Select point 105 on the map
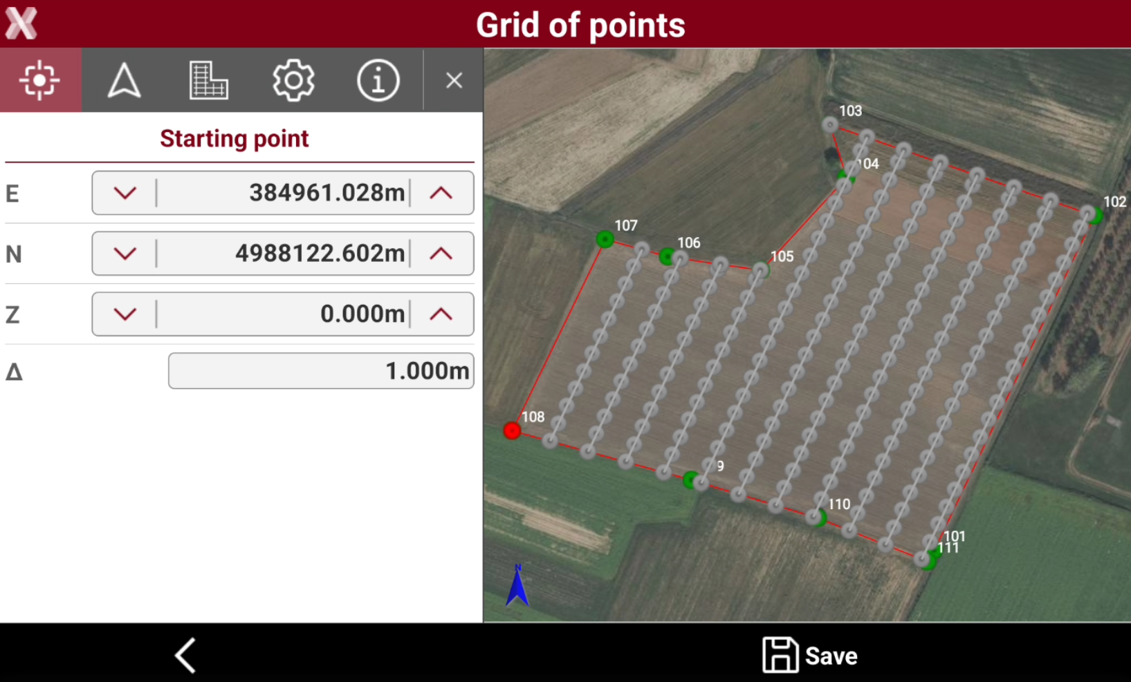Image resolution: width=1131 pixels, height=682 pixels. [x=761, y=270]
